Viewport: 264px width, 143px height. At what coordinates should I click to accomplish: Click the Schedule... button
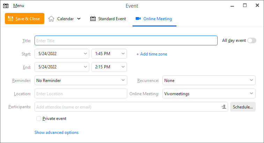(243, 107)
